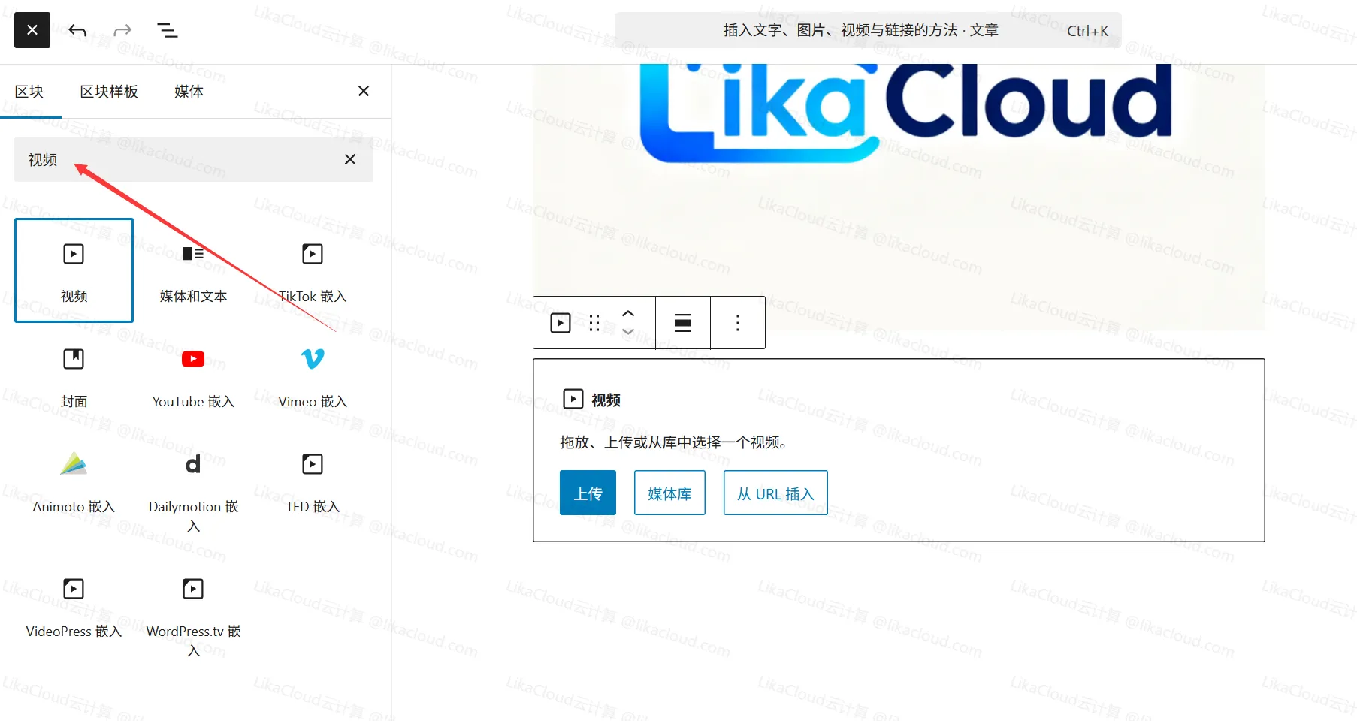
Task: Expand move options with the down chevron
Action: [628, 331]
